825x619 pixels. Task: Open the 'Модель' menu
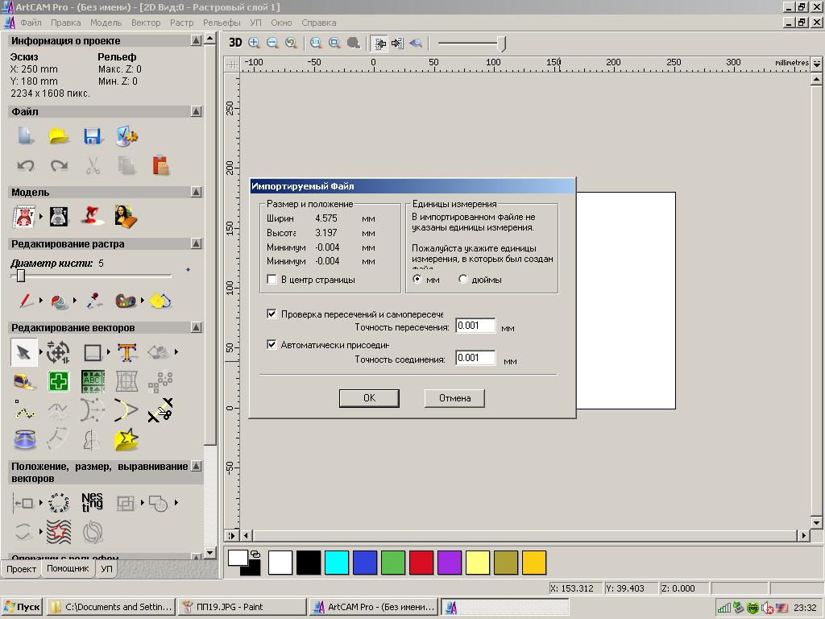click(106, 23)
